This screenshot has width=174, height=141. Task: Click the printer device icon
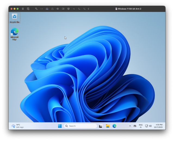pos(68,9)
